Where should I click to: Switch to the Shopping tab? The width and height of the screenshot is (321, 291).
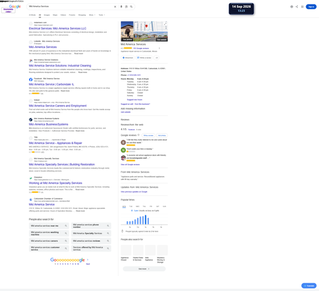pyautogui.click(x=82, y=15)
